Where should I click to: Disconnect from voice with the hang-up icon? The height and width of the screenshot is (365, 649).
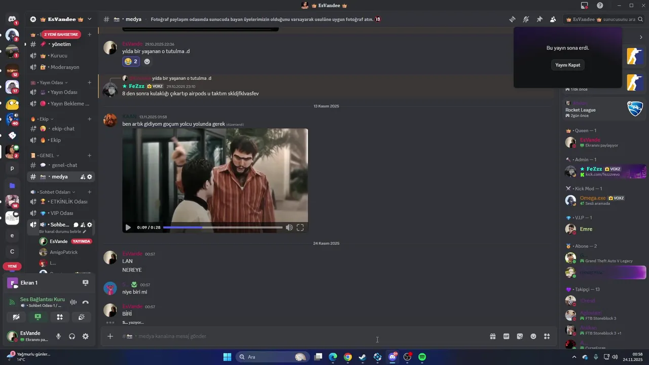[x=85, y=302]
